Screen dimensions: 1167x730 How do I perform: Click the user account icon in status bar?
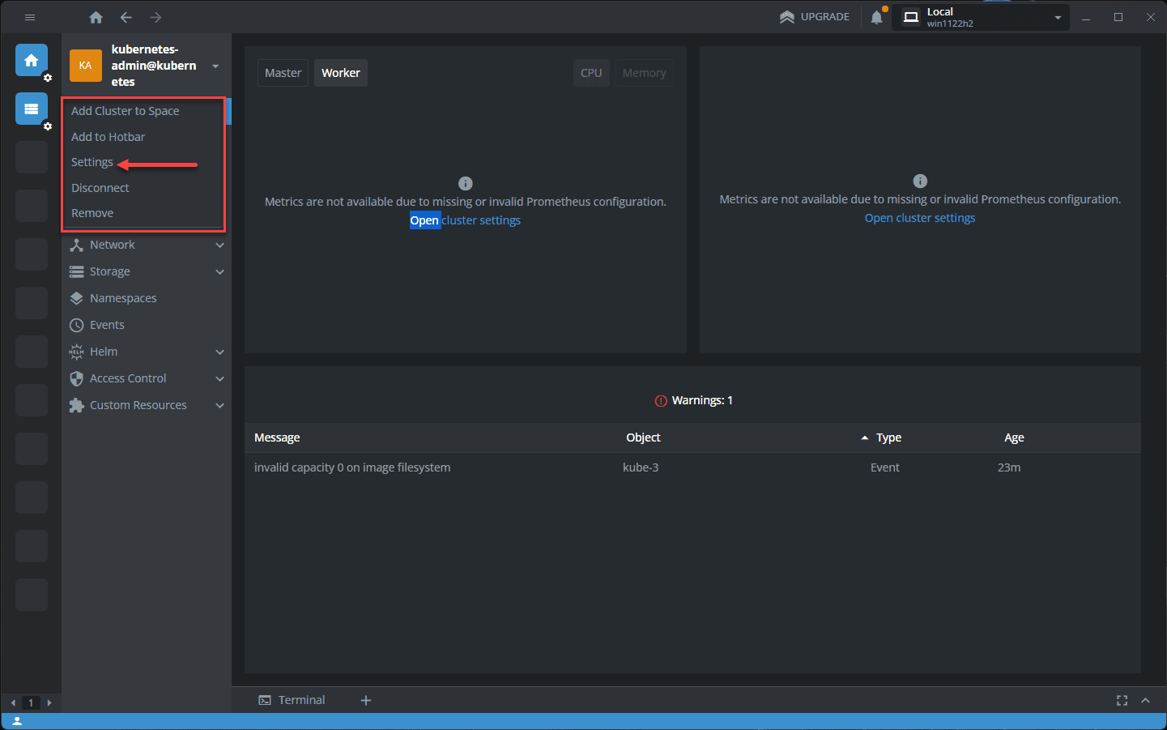tap(17, 721)
